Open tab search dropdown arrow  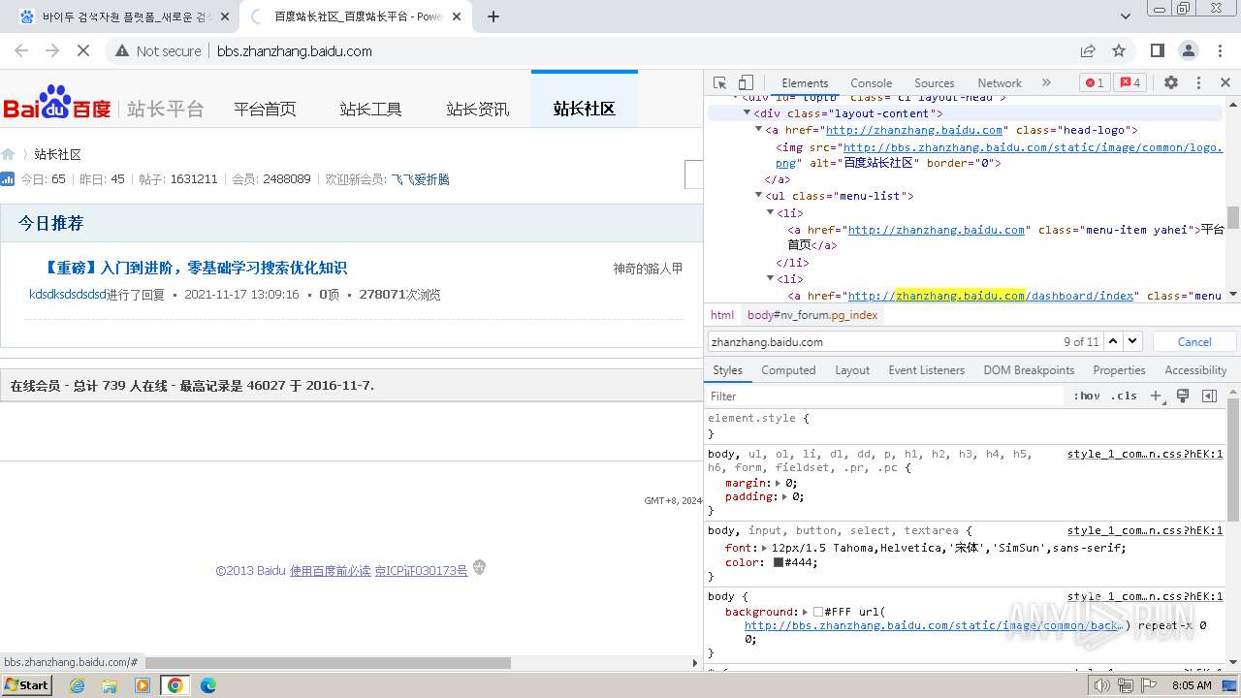(x=1126, y=16)
